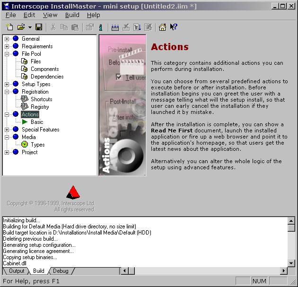Click the horizontal scrollbar right arrow
The height and width of the screenshot is (287, 298).
click(284, 271)
